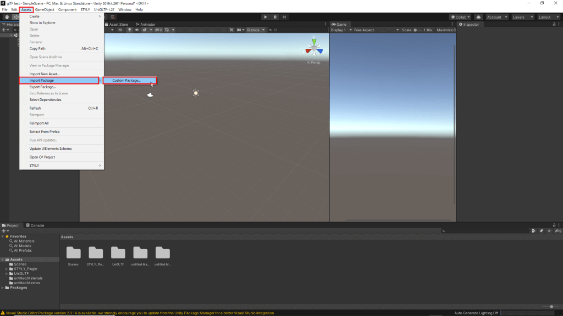
Task: Open search by label icon
Action: click(x=542, y=231)
